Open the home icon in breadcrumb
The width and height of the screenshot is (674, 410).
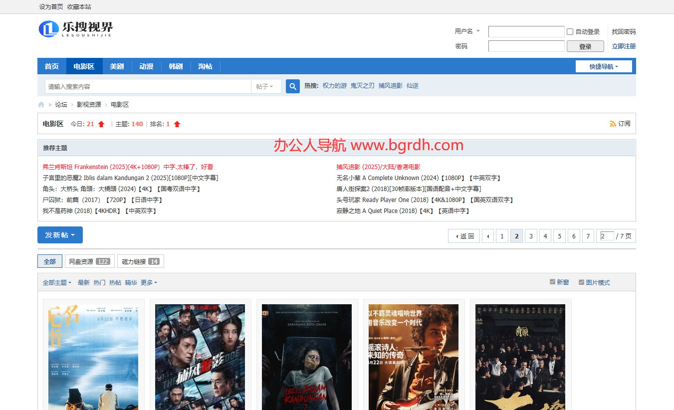(x=41, y=105)
